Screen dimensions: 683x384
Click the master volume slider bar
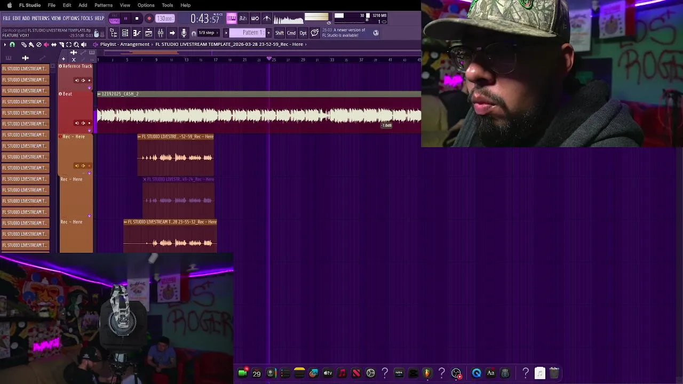point(316,17)
